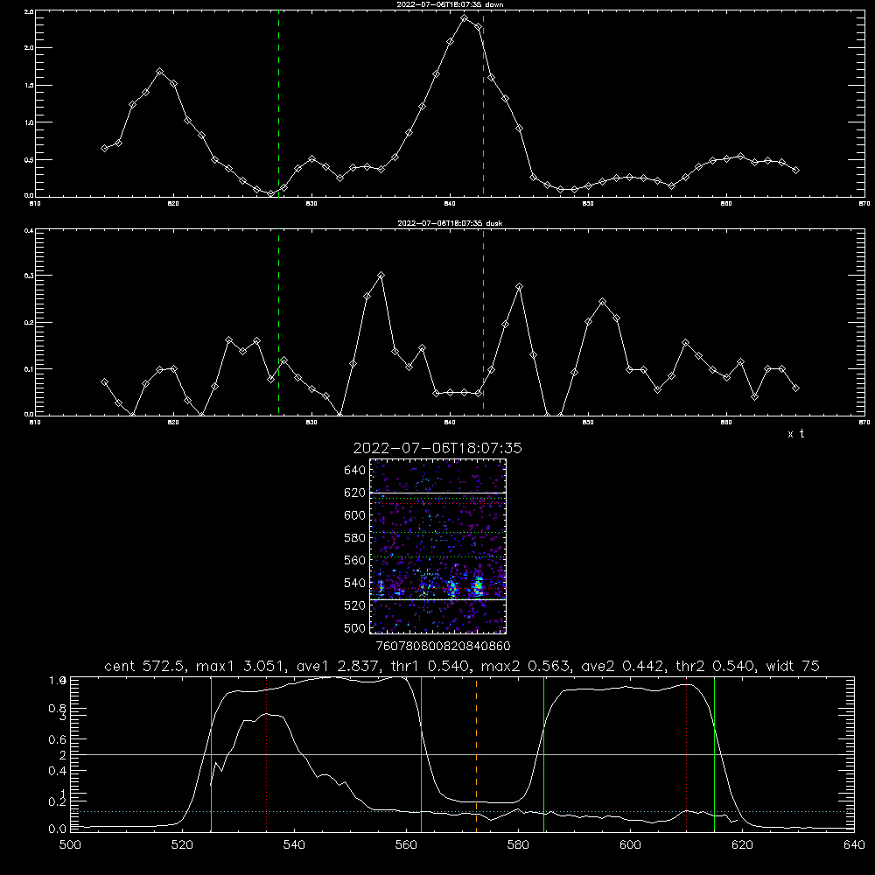
Task: Select the '820' x-axis label under dusk plot
Action: (x=173, y=423)
